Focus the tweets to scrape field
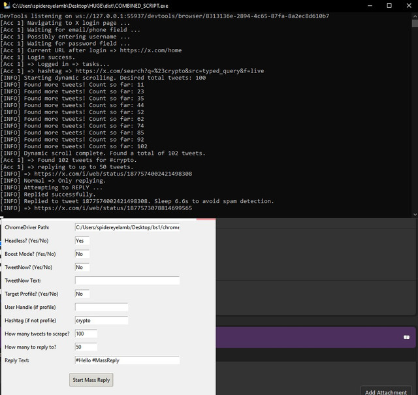Screen dimensions: 418x395 (86, 334)
